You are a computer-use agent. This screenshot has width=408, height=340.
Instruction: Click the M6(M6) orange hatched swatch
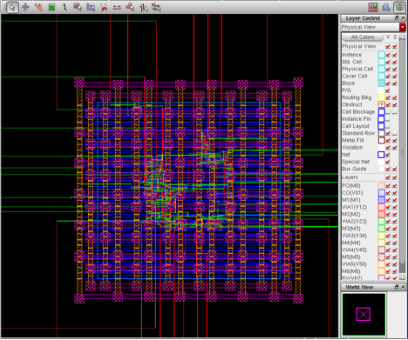click(381, 271)
